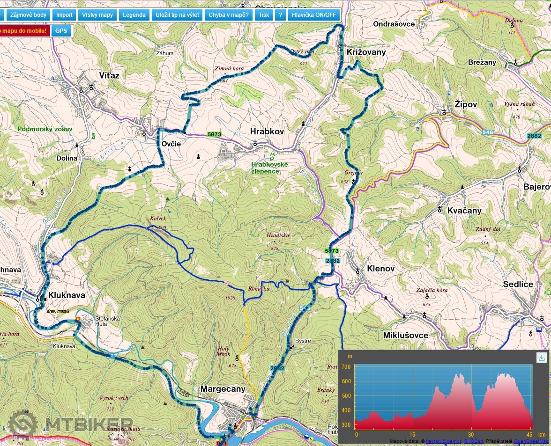Download the elevation profile chart
Viewport: 551px width, 446px height.
[542, 358]
